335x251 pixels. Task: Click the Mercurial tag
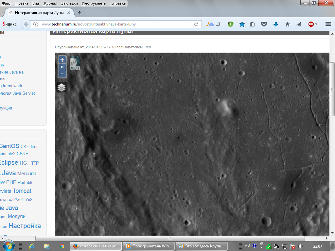coord(27,174)
